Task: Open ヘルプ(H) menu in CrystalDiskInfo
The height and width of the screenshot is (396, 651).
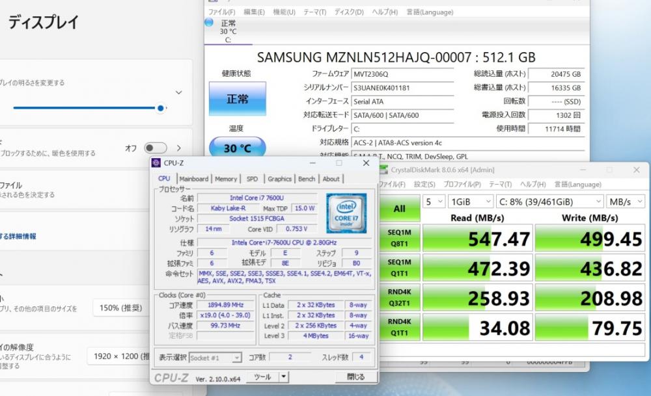Action: pyautogui.click(x=385, y=12)
